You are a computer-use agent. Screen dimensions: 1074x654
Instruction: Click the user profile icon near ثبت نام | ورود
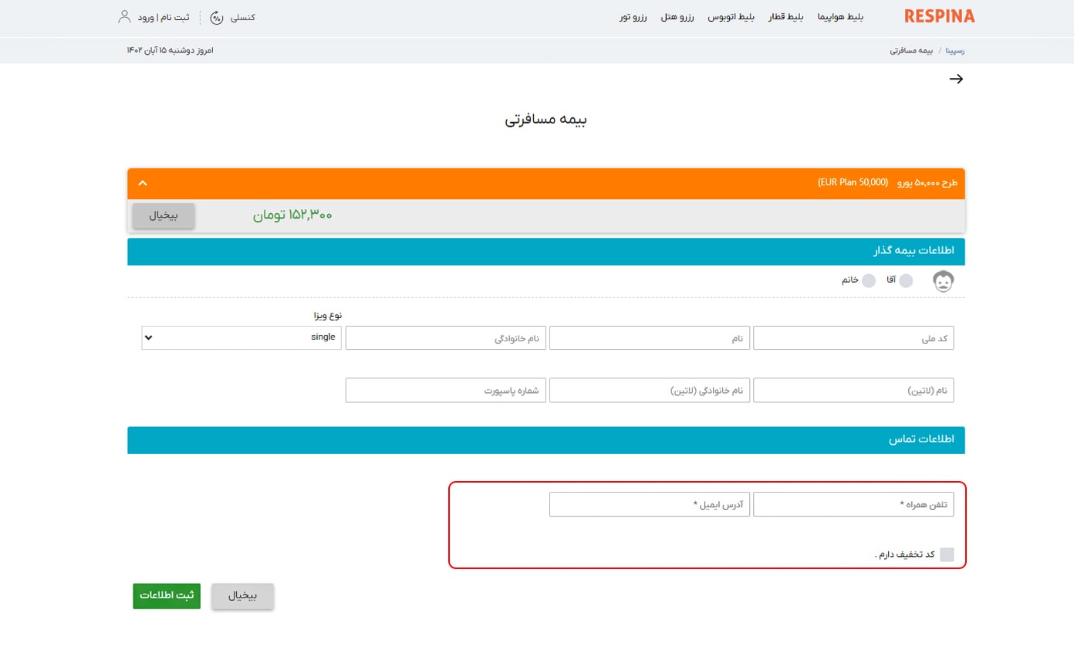[x=123, y=15]
